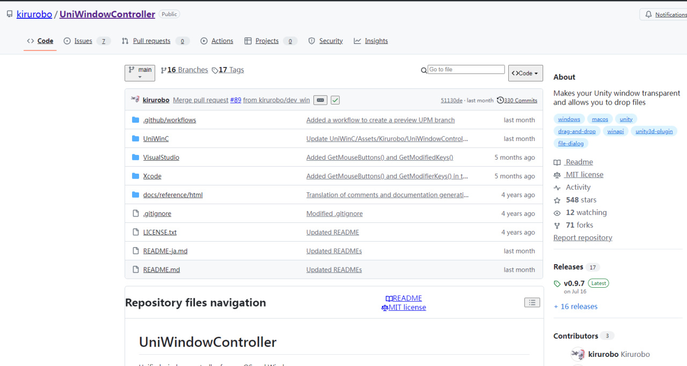Expand the Code download dropdown
The width and height of the screenshot is (687, 366).
(525, 73)
